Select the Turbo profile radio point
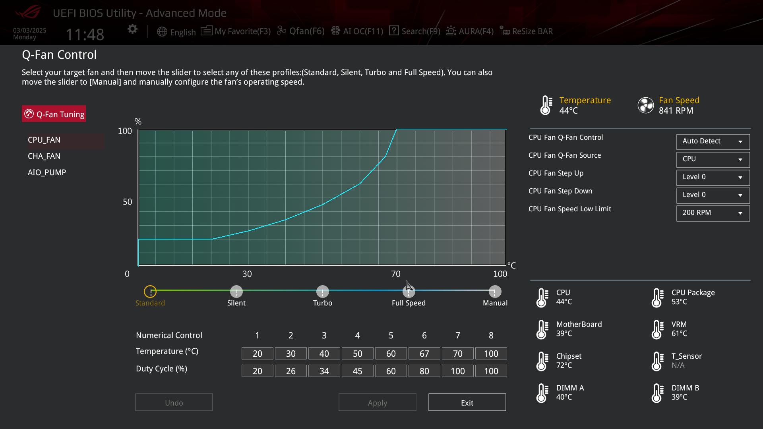Image resolution: width=763 pixels, height=429 pixels. (x=322, y=292)
